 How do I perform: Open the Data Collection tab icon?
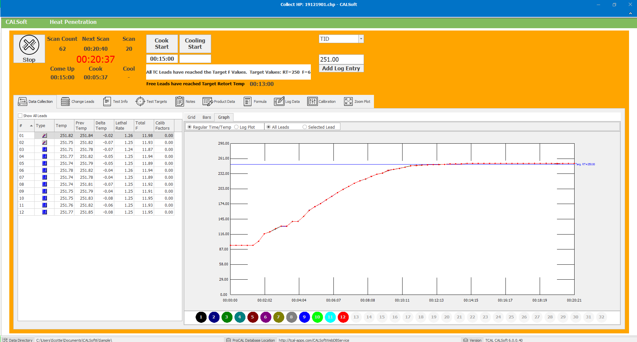point(22,102)
